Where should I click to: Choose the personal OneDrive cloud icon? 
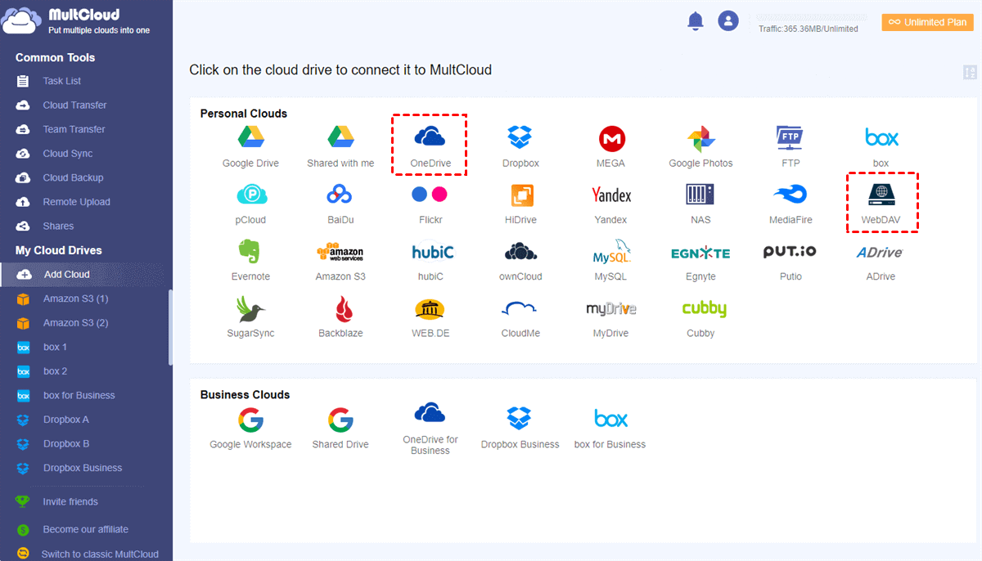430,137
